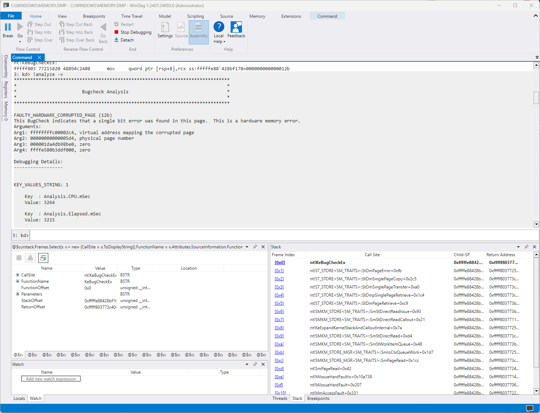This screenshot has height=413, width=540.
Task: Click the feedback chat icon in status bar
Action: point(530,408)
